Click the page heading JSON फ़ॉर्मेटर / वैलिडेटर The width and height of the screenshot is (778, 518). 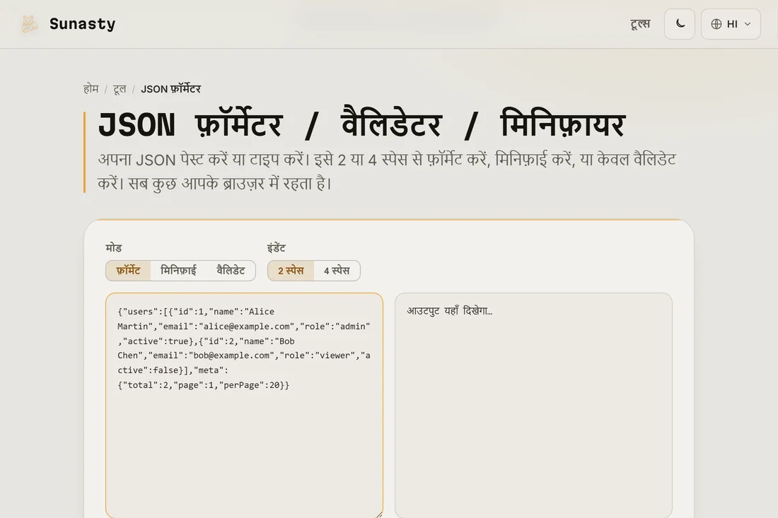[x=361, y=124]
